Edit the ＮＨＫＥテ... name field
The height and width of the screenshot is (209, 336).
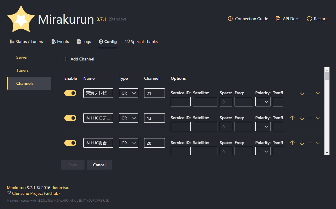[98, 118]
